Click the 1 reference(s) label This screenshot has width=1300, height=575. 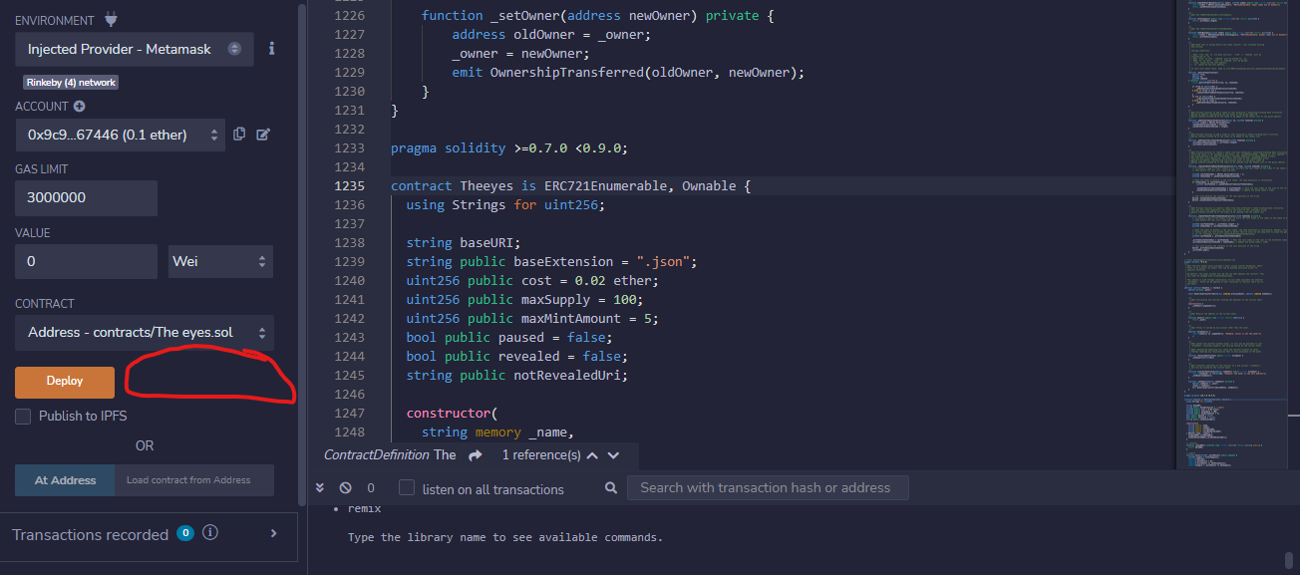tap(541, 455)
